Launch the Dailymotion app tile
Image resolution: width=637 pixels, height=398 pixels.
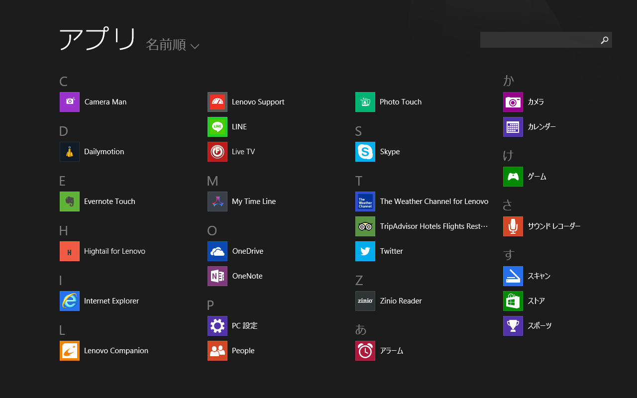pos(70,152)
